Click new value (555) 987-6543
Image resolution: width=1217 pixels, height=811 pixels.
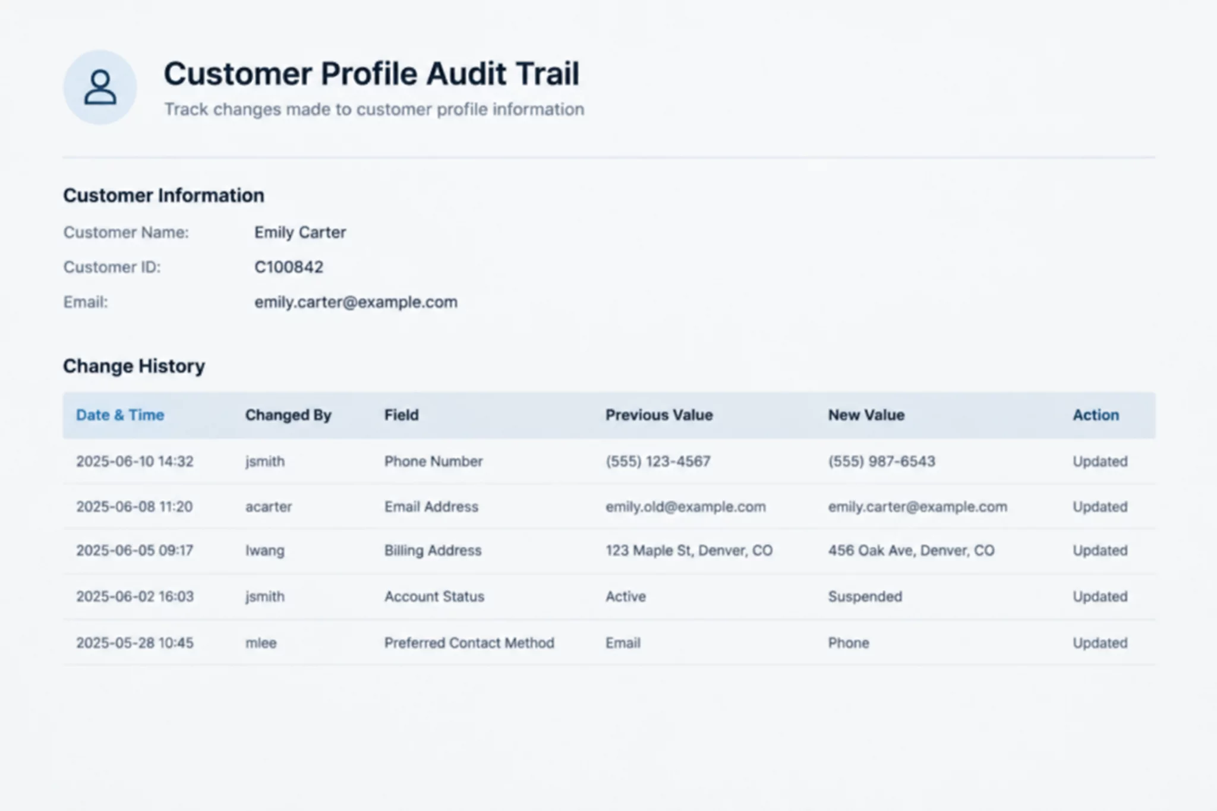click(882, 461)
